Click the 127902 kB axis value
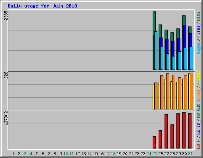This screenshot has width=203, height=158. coord(6,118)
